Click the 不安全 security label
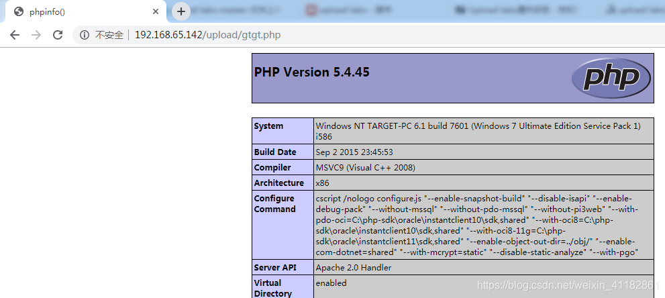Viewport: 665px width, 298px height. pos(109,35)
